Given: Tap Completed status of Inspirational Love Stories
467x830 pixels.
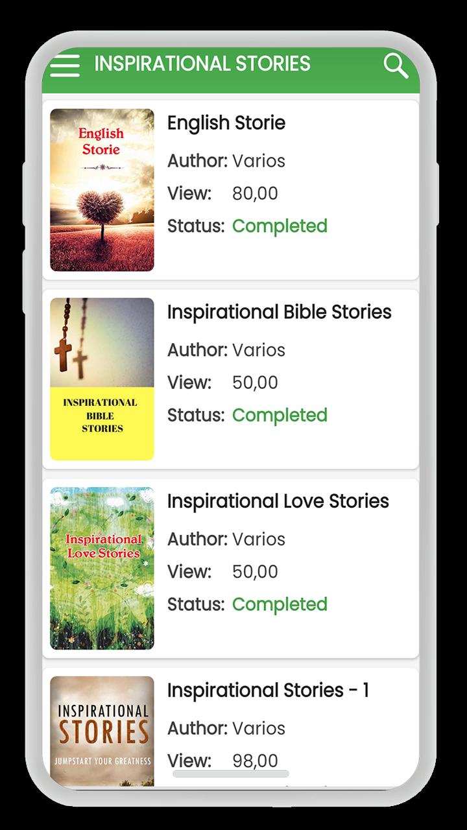Looking at the screenshot, I should (280, 605).
